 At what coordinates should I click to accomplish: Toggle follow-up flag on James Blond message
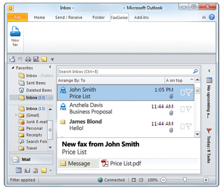(189, 126)
